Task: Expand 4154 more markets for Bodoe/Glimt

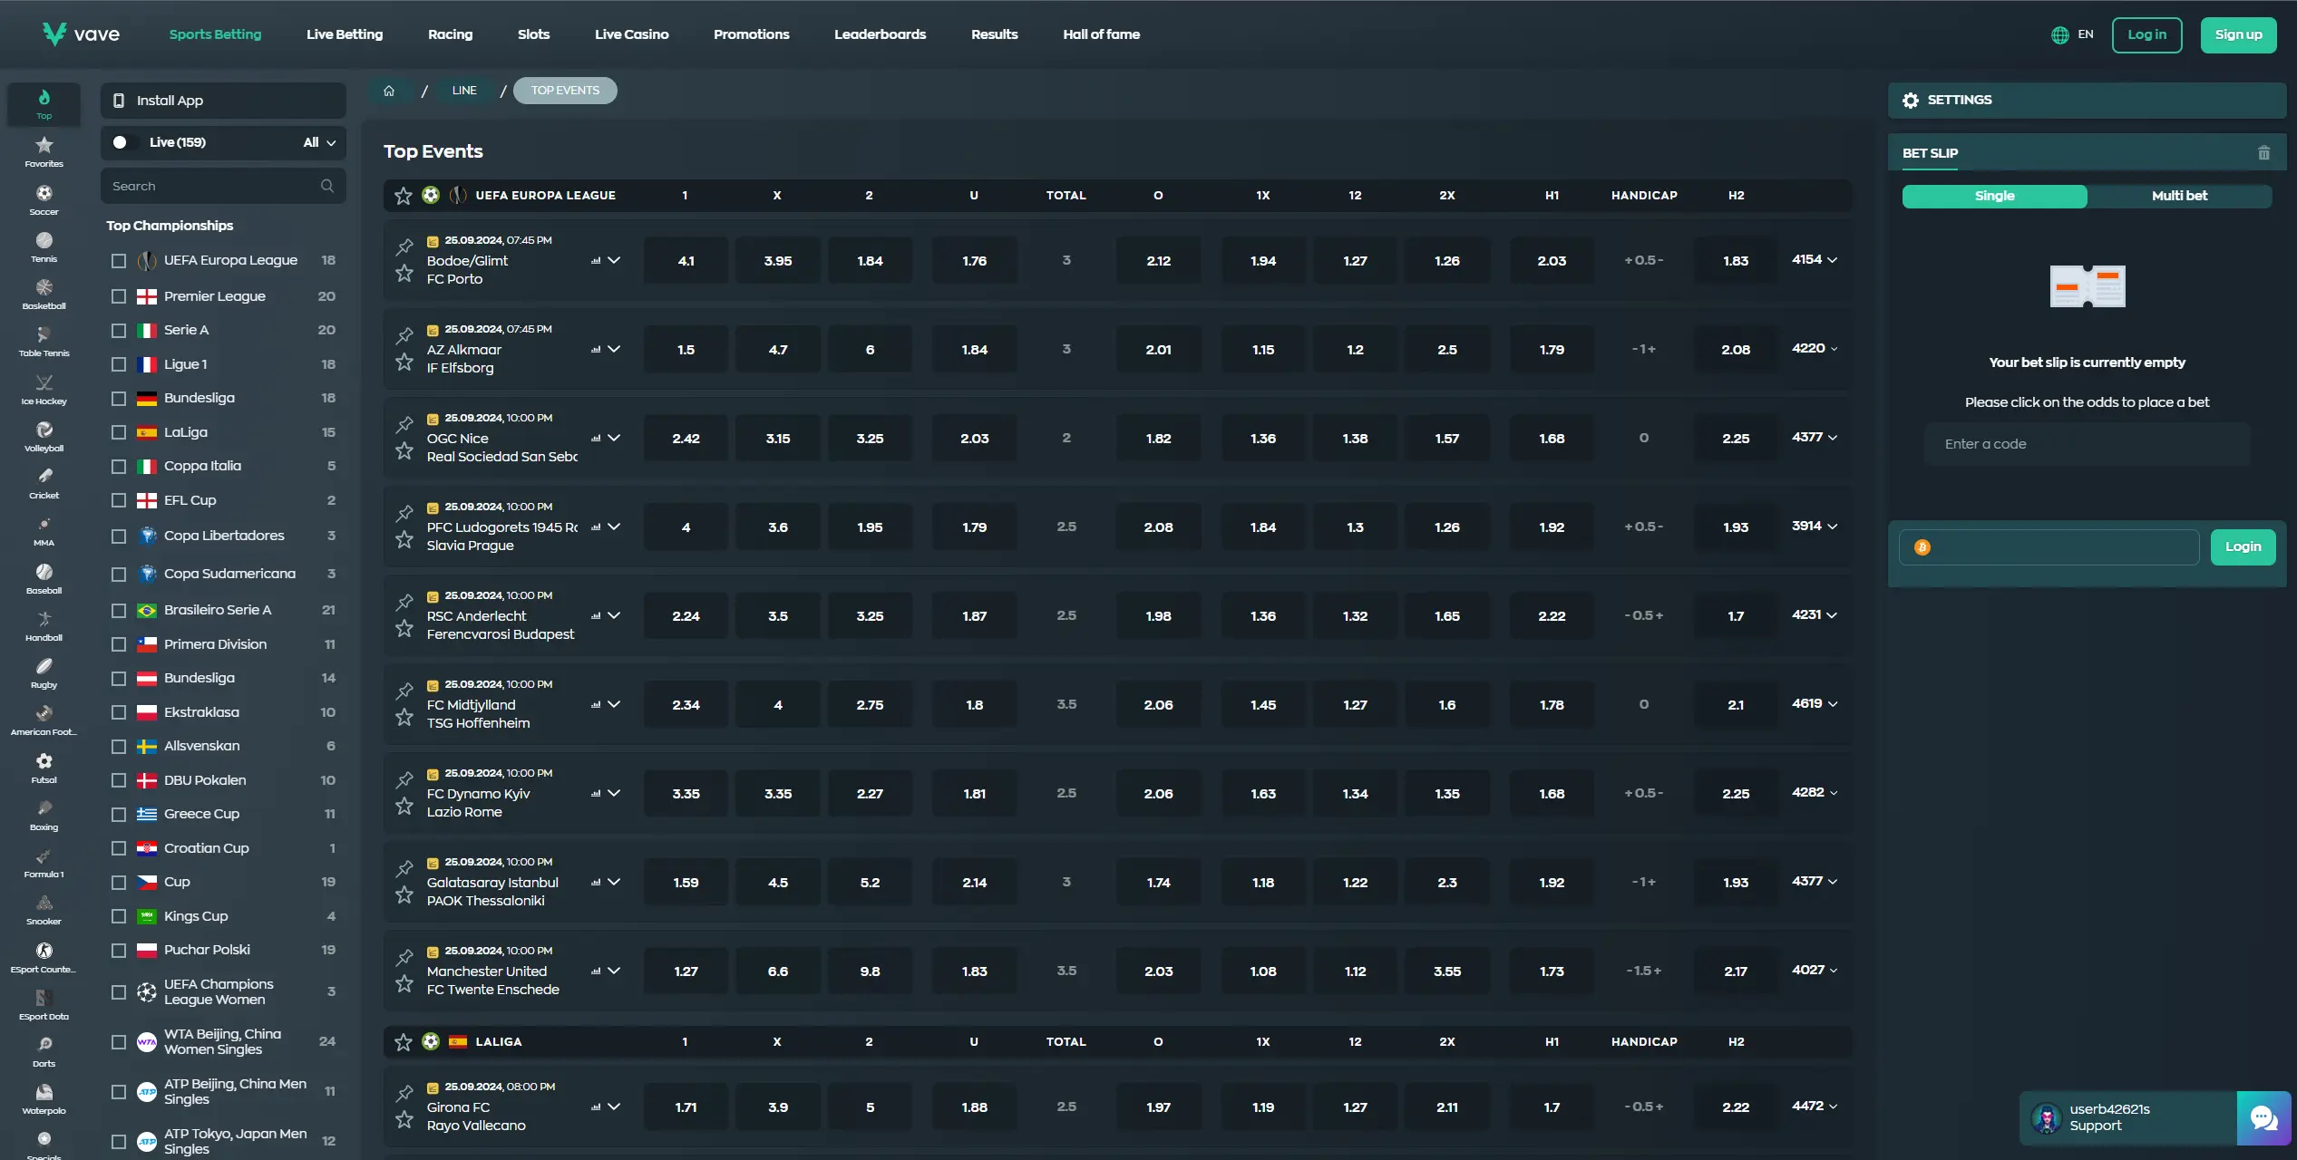Action: tap(1815, 260)
